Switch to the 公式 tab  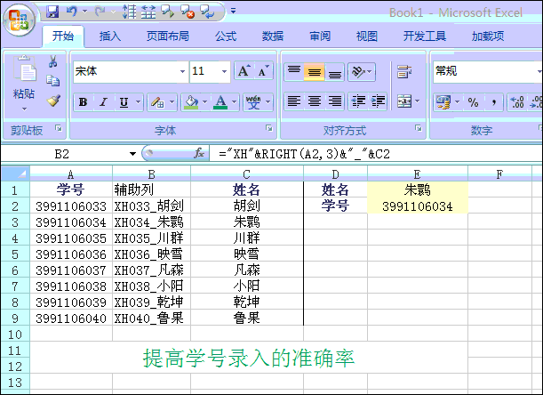(x=226, y=36)
